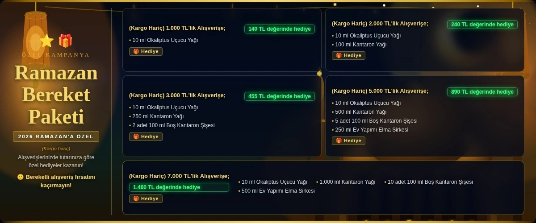Click the gold star icon
This screenshot has width=536, height=223.
[x=46, y=41]
